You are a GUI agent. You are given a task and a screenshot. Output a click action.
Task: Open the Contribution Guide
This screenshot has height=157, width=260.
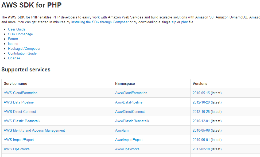click(x=22, y=53)
